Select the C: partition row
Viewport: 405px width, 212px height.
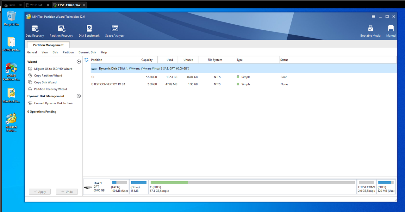244,77
